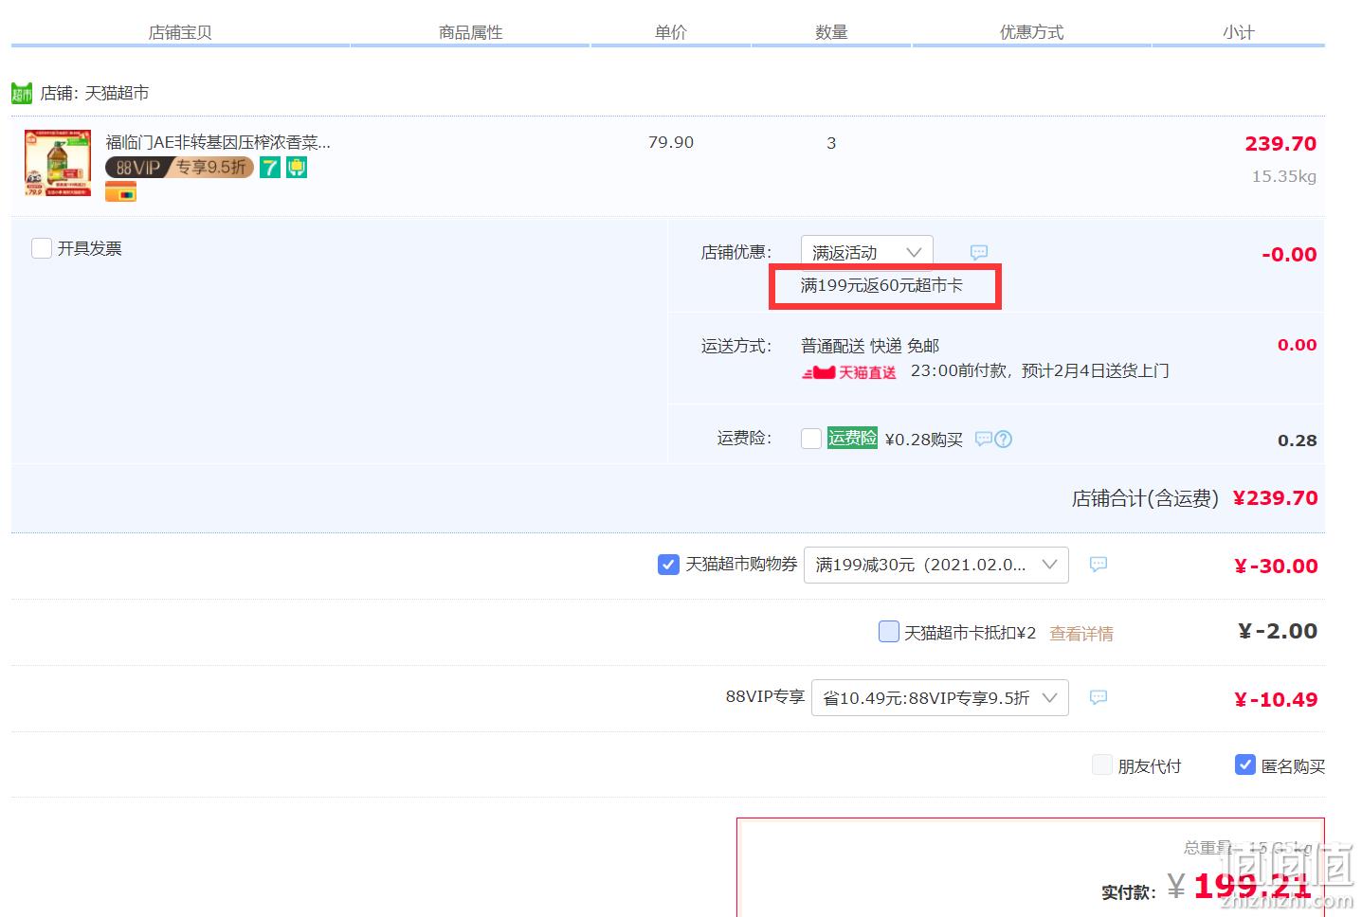Screen dimensions: 1362x917
Task: Click 普通配送 快递 免邮 shipping text
Action: tap(870, 346)
